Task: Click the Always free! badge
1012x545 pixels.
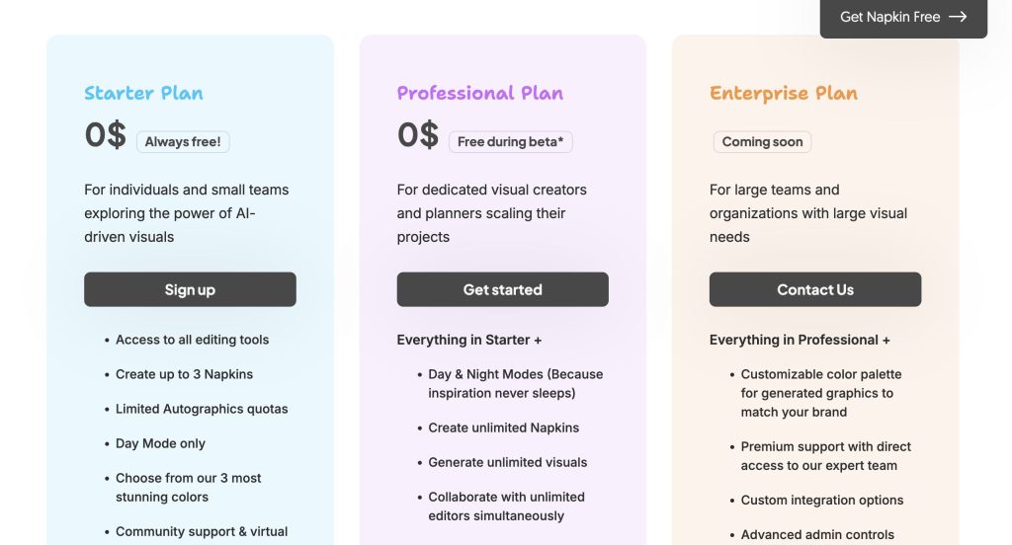Action: 183,142
